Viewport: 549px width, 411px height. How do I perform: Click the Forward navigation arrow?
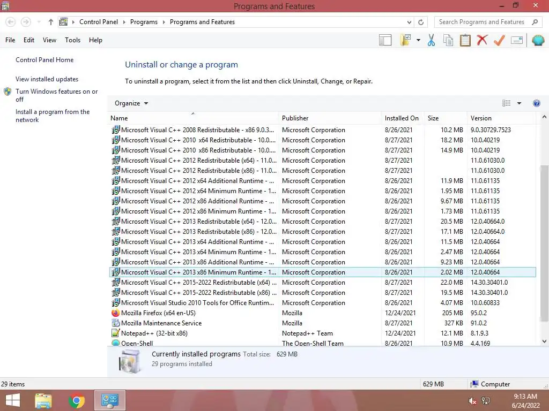tap(26, 22)
